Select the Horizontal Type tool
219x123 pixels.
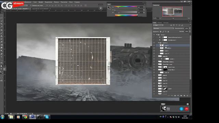2,57
